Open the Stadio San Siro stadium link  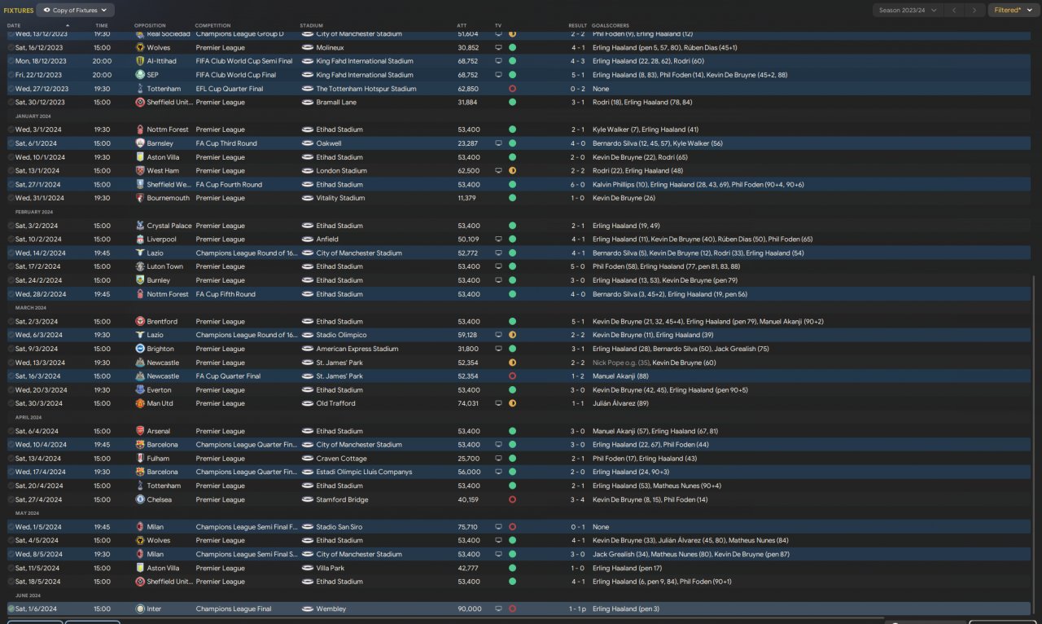pos(339,527)
